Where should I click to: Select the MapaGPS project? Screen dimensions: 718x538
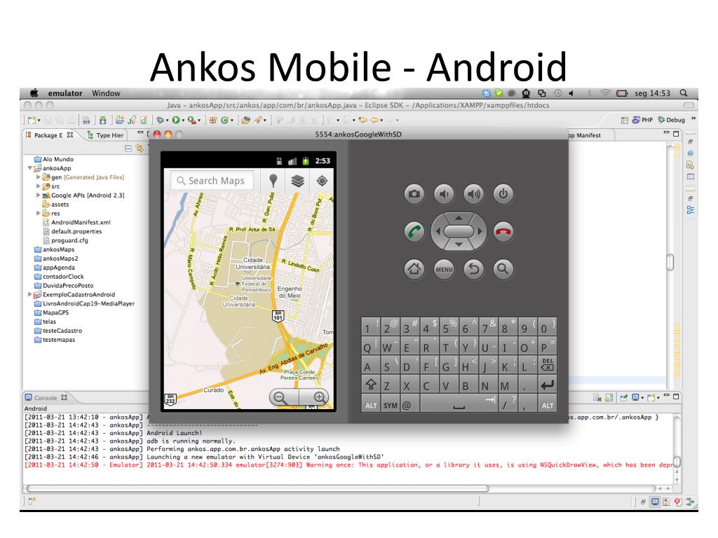point(55,312)
